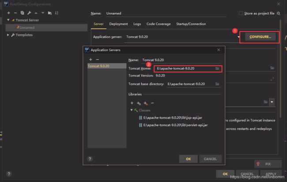This screenshot has height=182, width=287.
Task: Remove application server with minus icon
Action: (x=98, y=59)
